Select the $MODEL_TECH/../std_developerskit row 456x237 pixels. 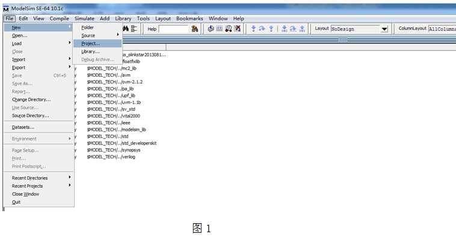point(122,143)
